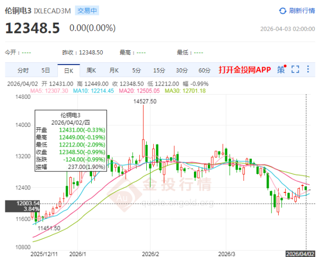Open the 策 strategy icon
The image size is (318, 257).
(x=280, y=70)
